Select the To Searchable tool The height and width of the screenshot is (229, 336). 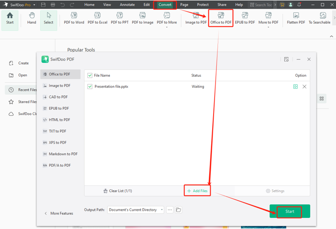click(319, 18)
